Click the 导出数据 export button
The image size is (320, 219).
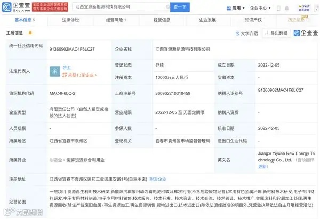point(276,33)
